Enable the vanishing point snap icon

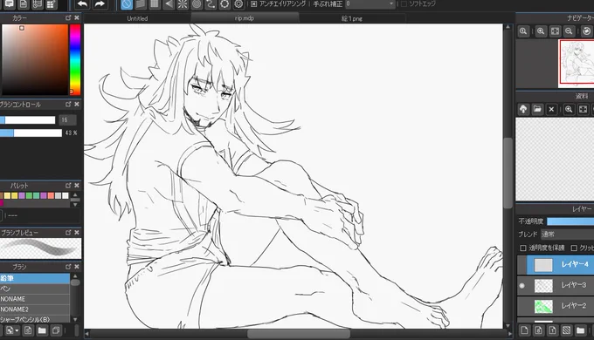point(169,4)
